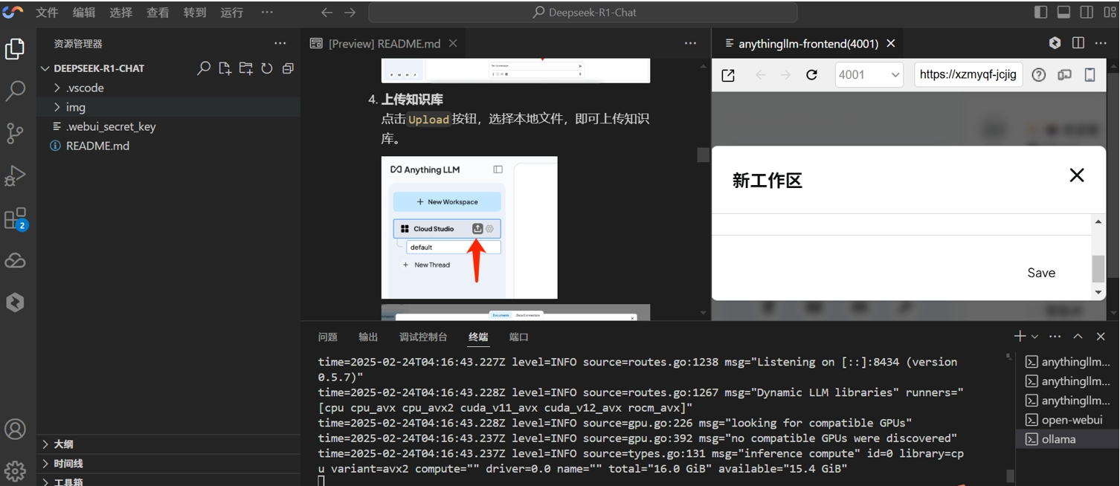Image resolution: width=1120 pixels, height=486 pixels.
Task: Open Source Control view in activity bar
Action: (15, 133)
